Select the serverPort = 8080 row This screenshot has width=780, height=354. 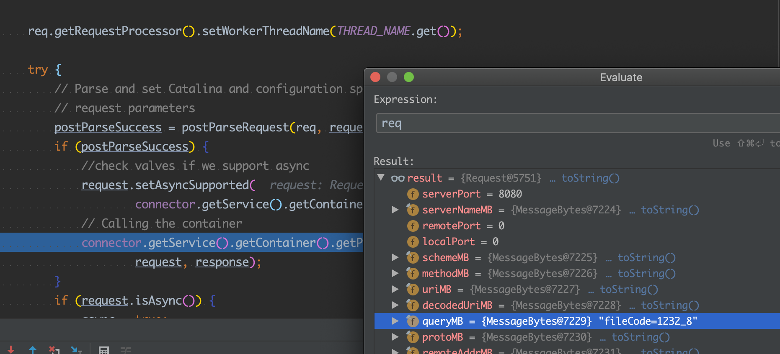point(577,194)
